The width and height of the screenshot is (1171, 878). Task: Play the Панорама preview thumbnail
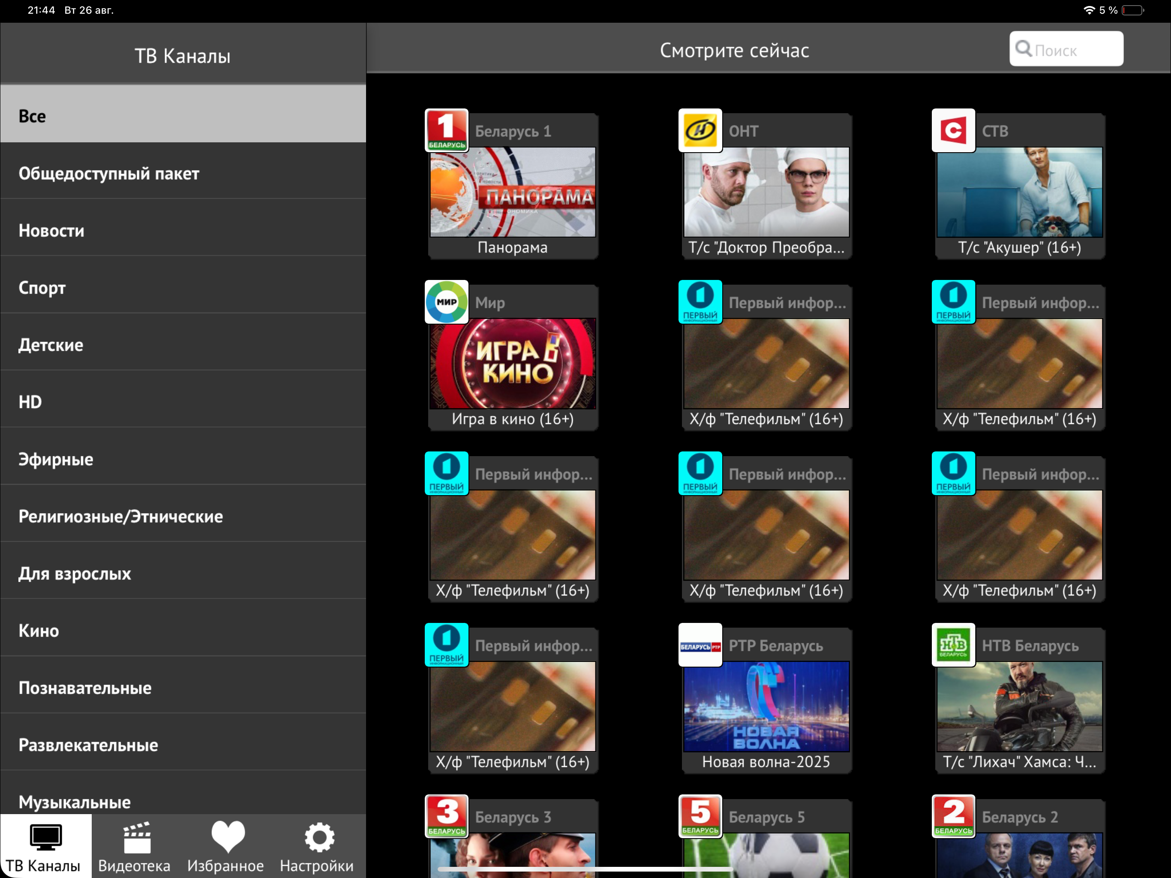click(513, 192)
